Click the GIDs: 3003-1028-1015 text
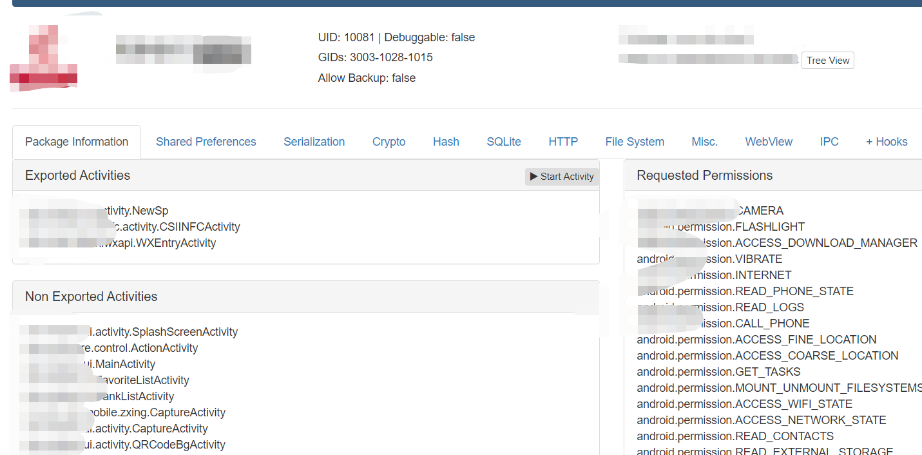The height and width of the screenshot is (455, 922). tap(375, 57)
